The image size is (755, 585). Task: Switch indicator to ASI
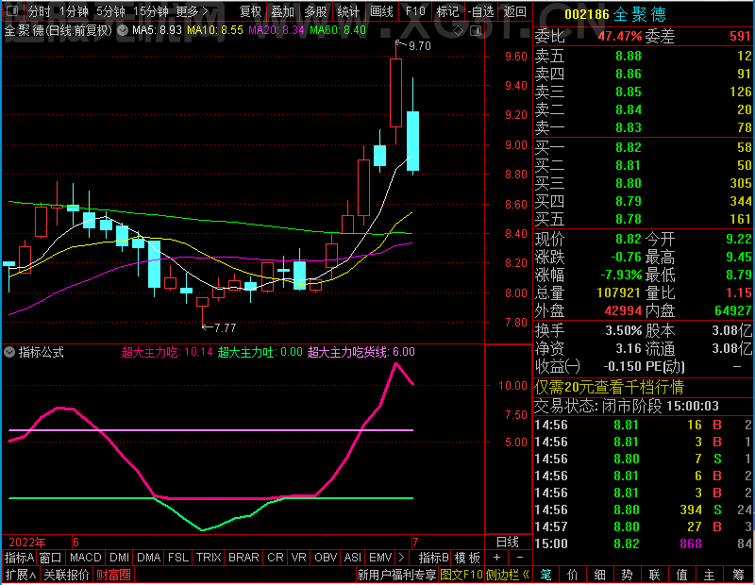tap(352, 558)
